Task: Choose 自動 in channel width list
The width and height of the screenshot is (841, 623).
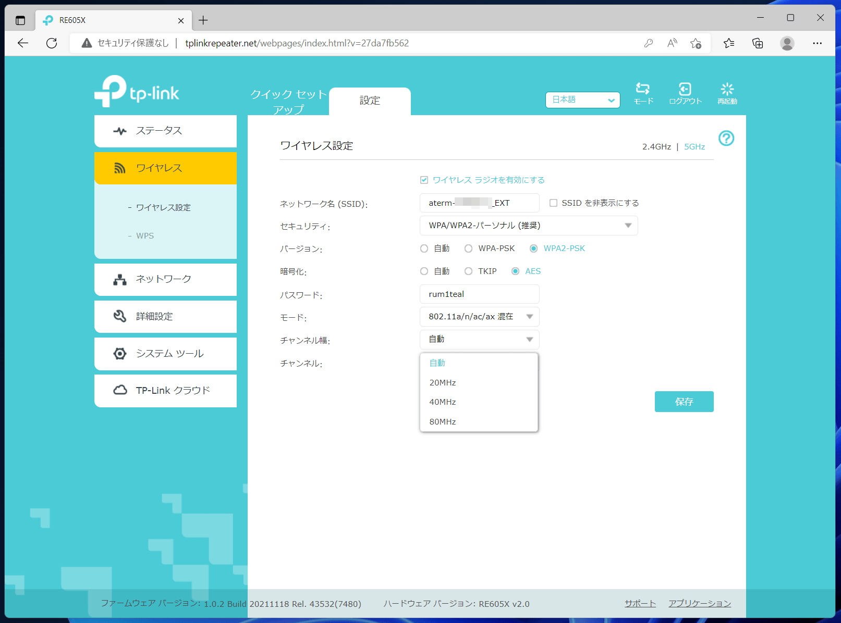Action: [x=479, y=363]
